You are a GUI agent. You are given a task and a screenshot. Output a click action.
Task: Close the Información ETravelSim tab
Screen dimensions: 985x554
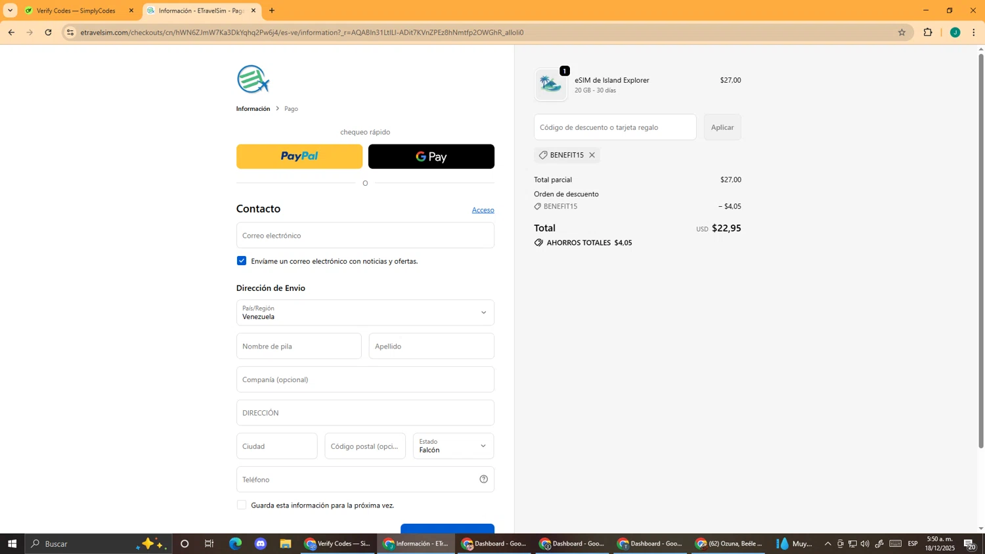[x=253, y=11]
